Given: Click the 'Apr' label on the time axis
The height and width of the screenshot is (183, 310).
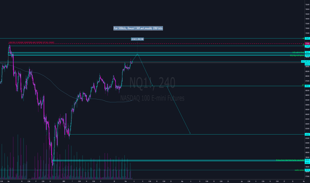Looking at the screenshot, I should click(241, 181).
